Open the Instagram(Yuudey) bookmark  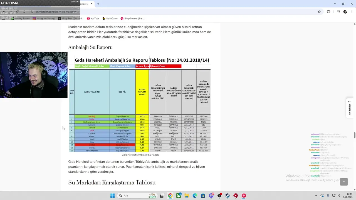point(44,19)
